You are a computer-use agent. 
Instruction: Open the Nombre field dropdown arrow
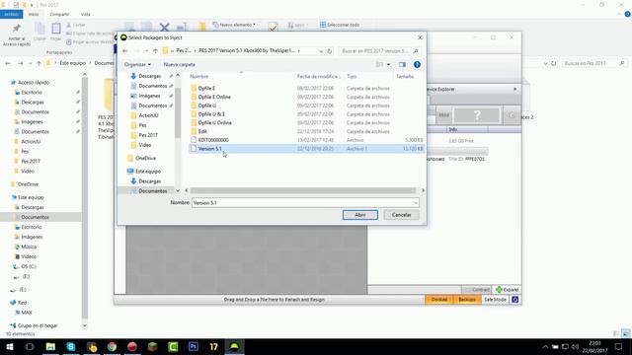[x=416, y=203]
